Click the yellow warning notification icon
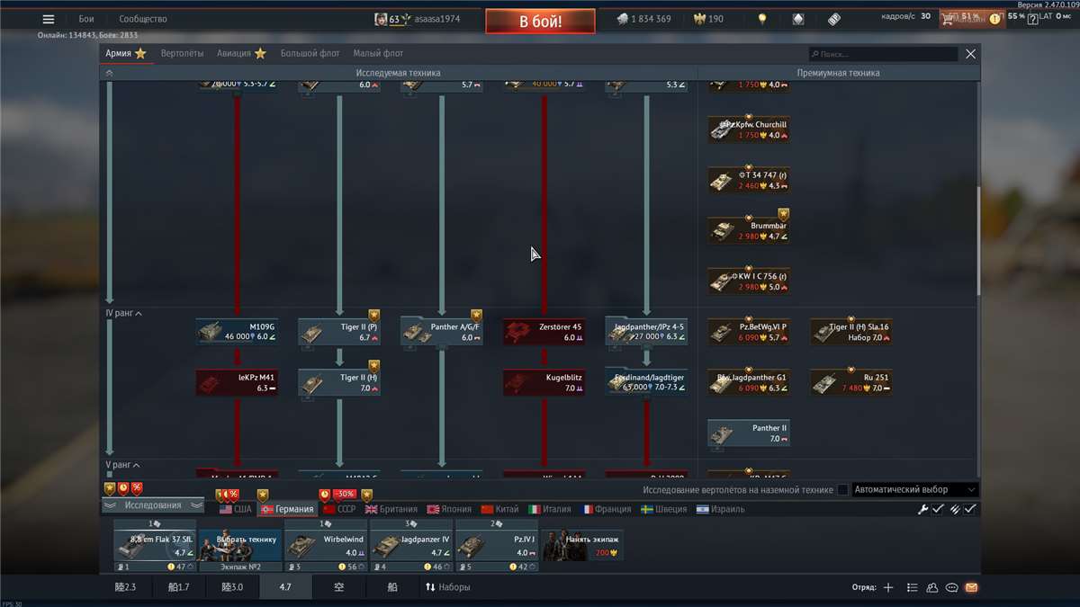The image size is (1080, 607). pyautogui.click(x=995, y=18)
